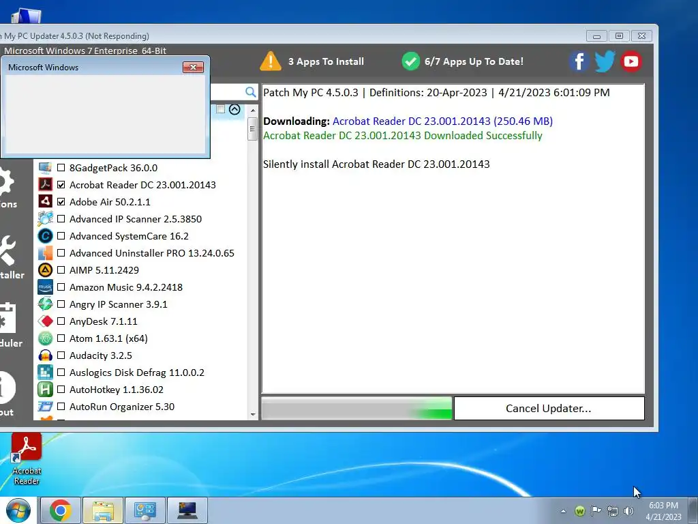Check AIMP 5.11.2429 checkbox

(x=61, y=270)
